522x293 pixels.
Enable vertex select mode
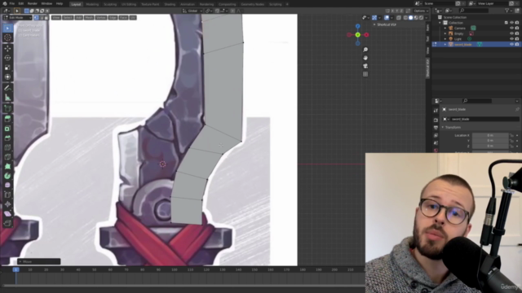[x=36, y=18]
